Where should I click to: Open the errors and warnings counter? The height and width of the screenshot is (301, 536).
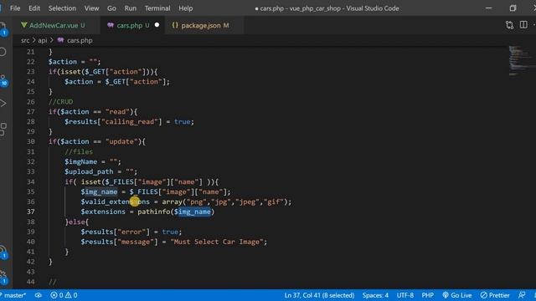(x=64, y=295)
